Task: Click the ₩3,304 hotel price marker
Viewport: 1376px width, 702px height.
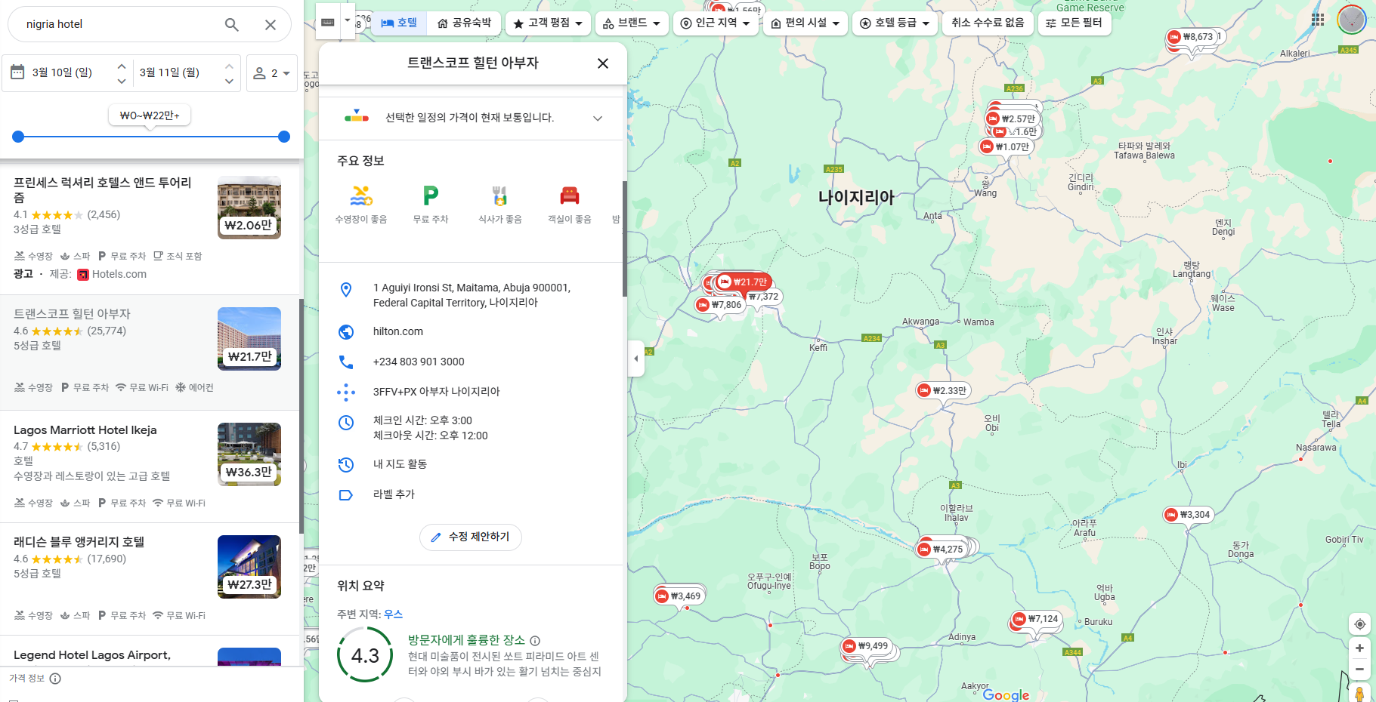Action: coord(1189,515)
